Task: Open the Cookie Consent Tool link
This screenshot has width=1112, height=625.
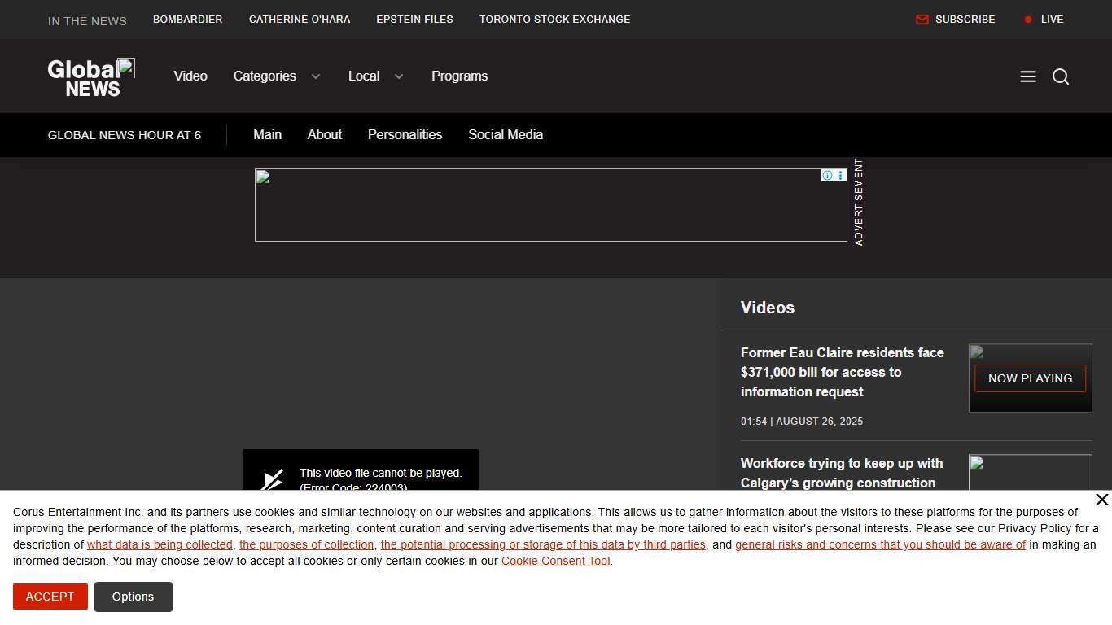Action: click(x=555, y=562)
